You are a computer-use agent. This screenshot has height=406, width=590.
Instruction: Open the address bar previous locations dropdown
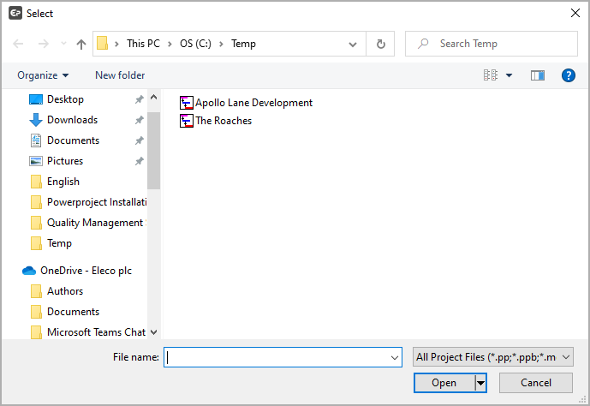tap(353, 44)
